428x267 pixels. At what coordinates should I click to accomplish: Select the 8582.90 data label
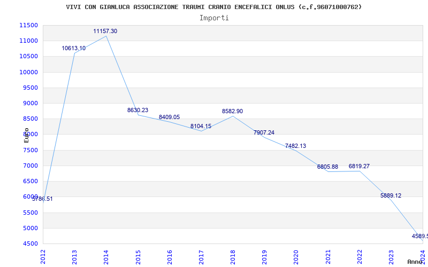(232, 111)
